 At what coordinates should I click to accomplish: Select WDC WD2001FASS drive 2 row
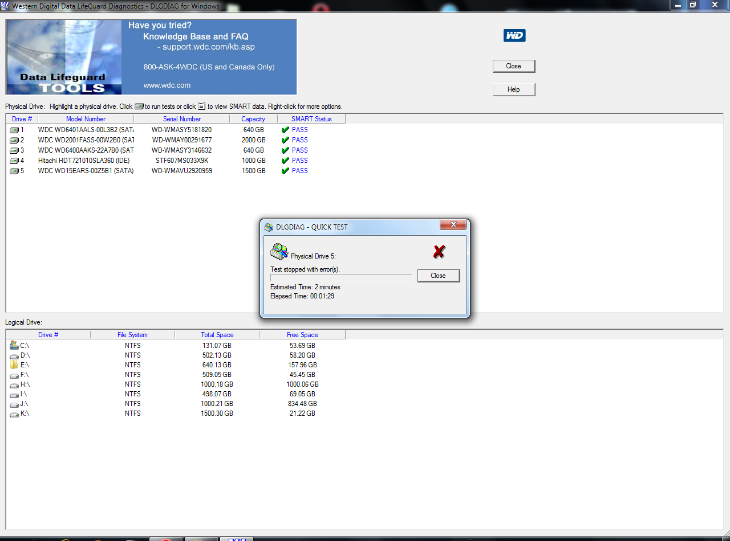86,140
